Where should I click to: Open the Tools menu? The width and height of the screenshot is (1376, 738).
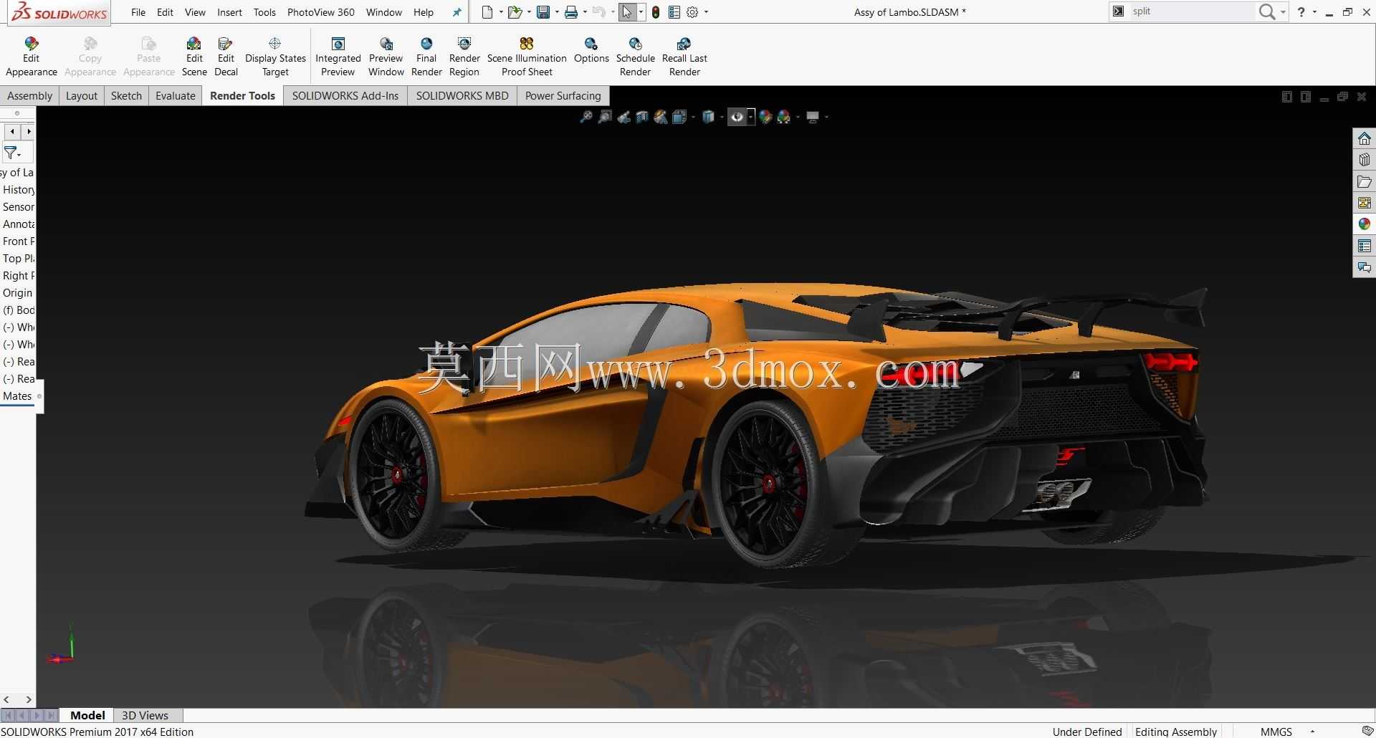click(x=264, y=12)
